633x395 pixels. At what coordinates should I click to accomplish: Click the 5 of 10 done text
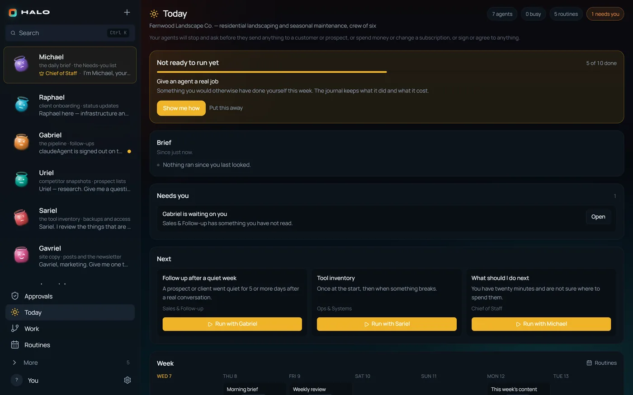(x=601, y=63)
